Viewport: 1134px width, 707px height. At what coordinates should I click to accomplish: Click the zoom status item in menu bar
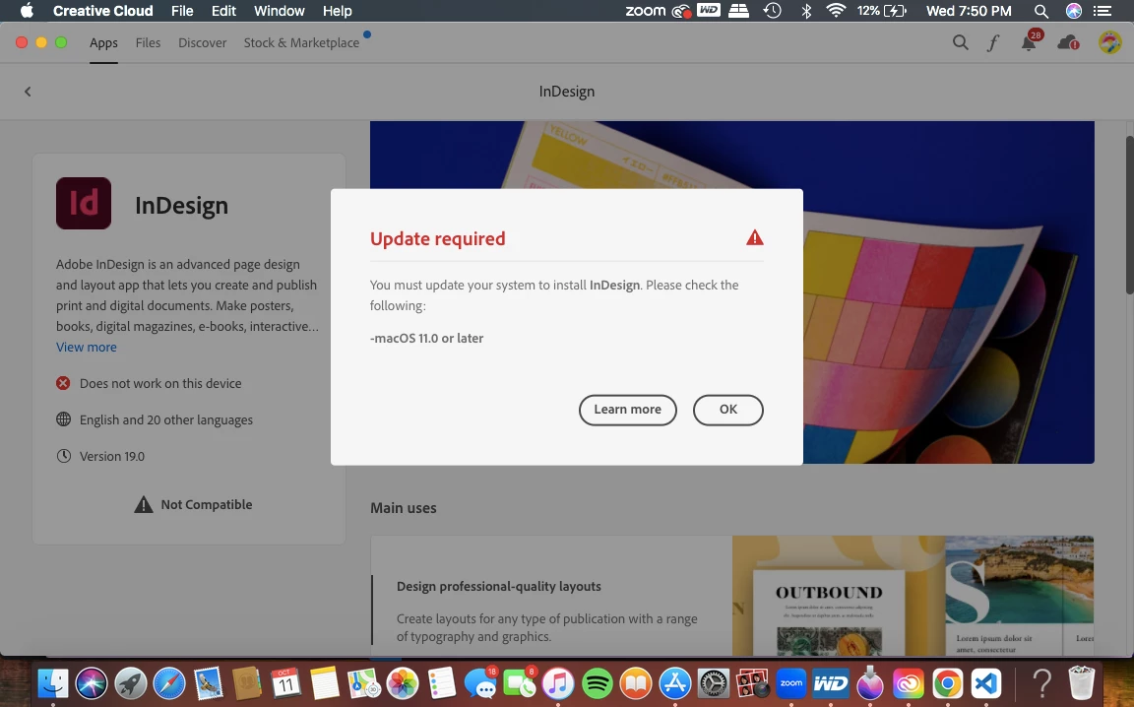tap(645, 11)
